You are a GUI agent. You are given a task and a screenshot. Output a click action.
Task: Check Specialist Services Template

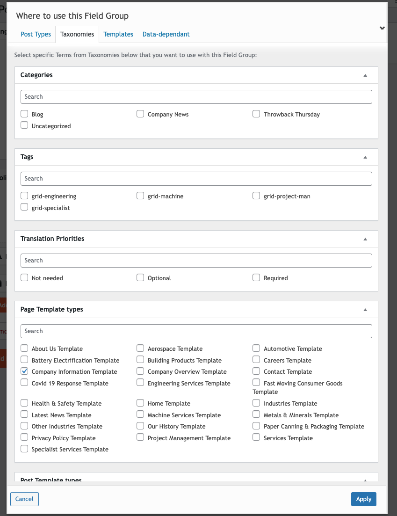point(24,449)
